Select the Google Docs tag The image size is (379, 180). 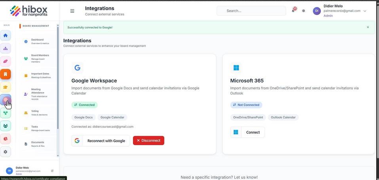click(x=84, y=117)
